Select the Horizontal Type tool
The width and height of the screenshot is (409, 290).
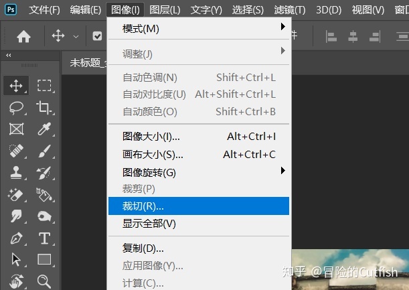tap(44, 238)
